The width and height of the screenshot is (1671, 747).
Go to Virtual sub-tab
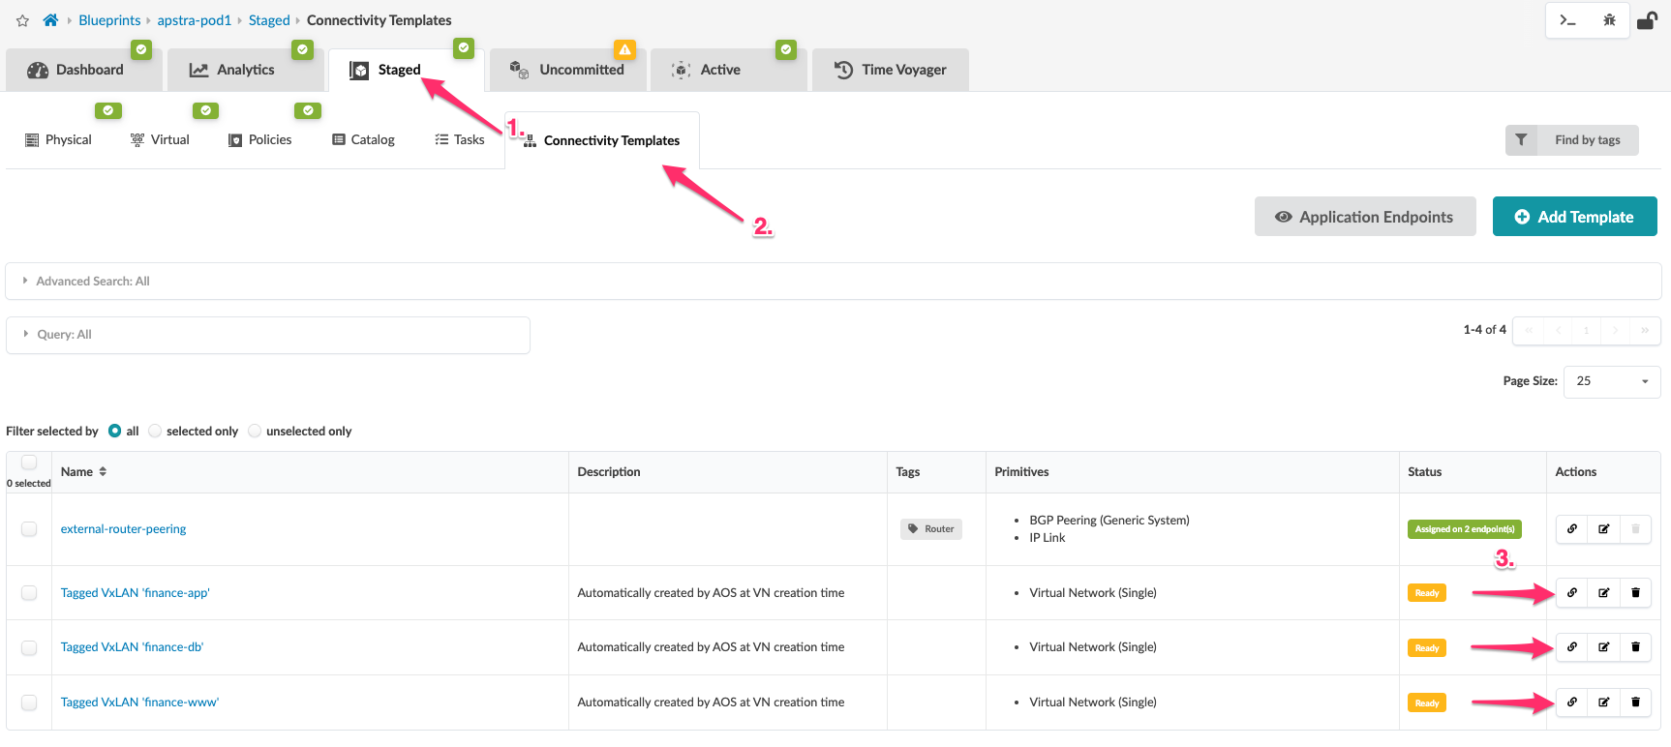pos(160,140)
